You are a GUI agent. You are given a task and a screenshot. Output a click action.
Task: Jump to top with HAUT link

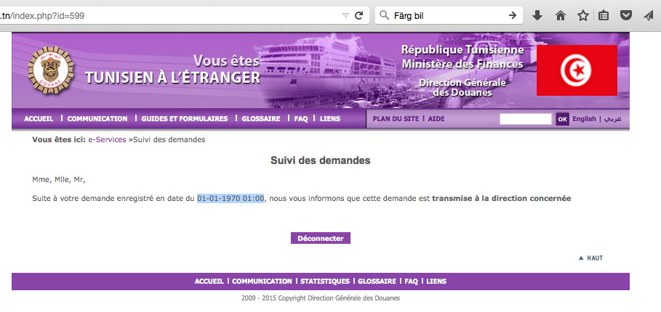(591, 258)
